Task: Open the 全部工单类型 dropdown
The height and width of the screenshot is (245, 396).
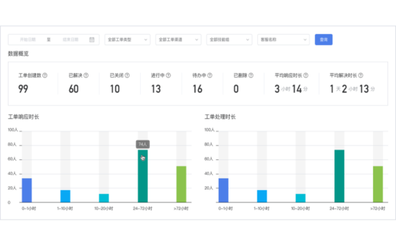Action: pyautogui.click(x=127, y=40)
